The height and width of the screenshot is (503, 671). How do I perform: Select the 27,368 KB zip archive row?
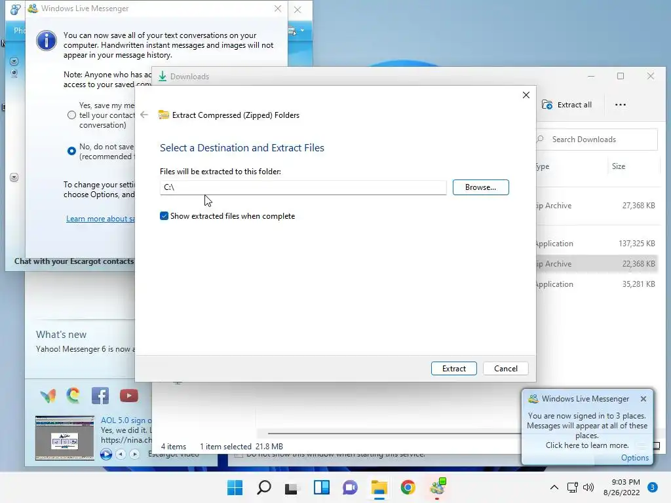click(x=596, y=206)
